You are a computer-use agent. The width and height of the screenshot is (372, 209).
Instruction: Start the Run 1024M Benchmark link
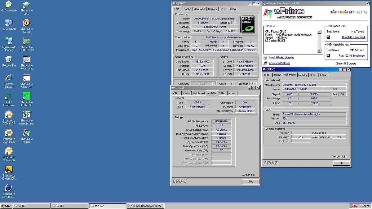[x=352, y=56]
